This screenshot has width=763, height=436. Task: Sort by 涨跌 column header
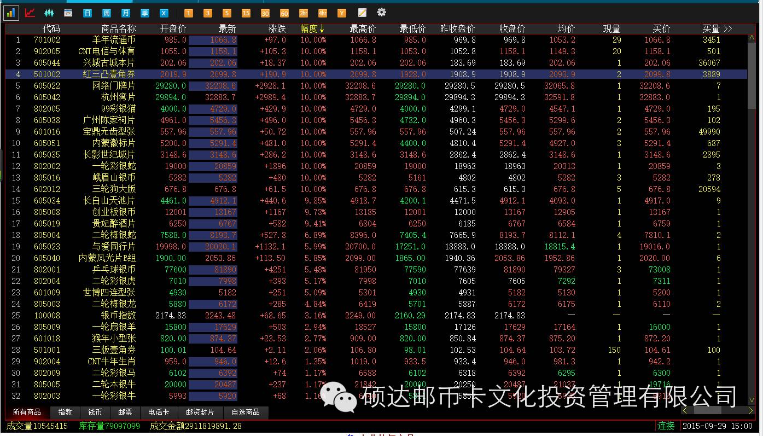pyautogui.click(x=277, y=28)
